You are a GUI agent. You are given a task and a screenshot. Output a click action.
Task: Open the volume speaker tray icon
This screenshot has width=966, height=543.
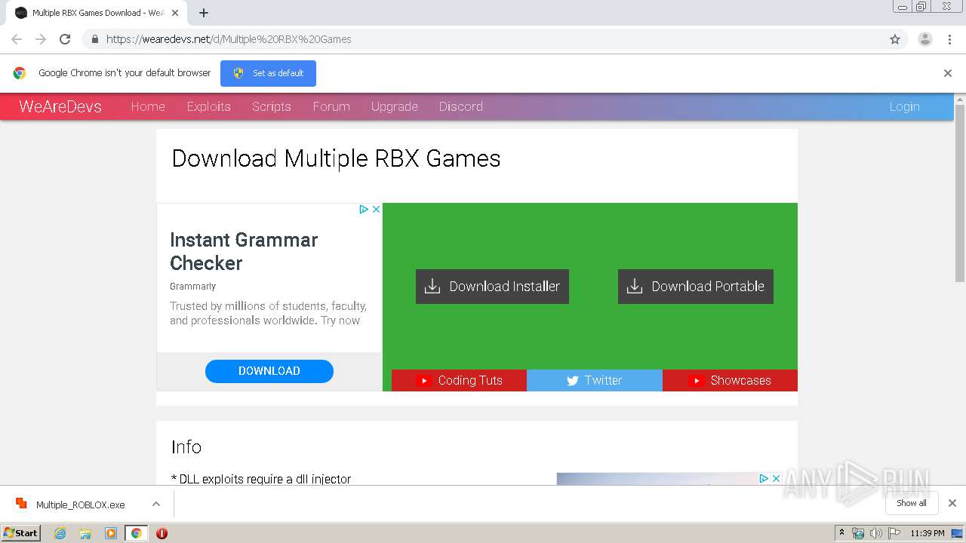point(876,533)
